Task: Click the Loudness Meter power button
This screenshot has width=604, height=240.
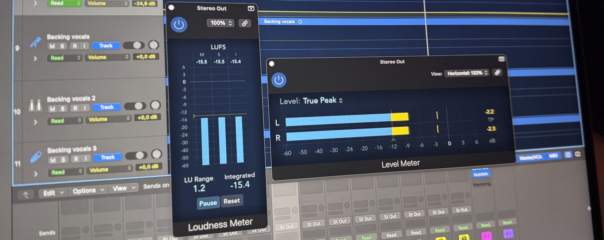Action: point(179,25)
